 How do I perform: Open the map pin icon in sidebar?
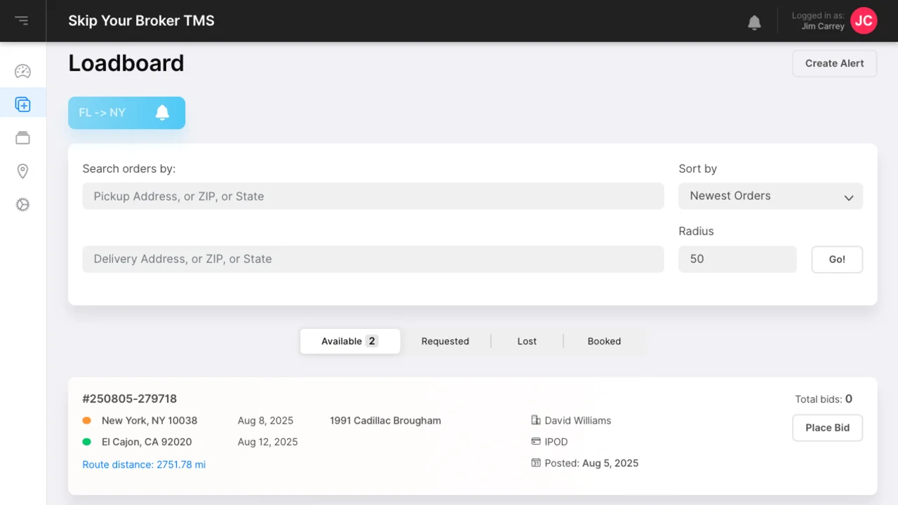(x=22, y=171)
